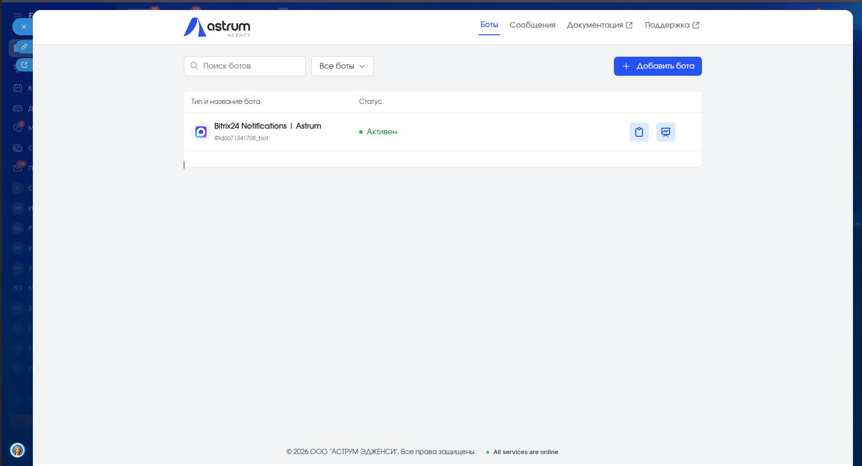Click the copyright ООО "АСТРУМ ЭДЖЕНСИ" footer text

click(381, 452)
